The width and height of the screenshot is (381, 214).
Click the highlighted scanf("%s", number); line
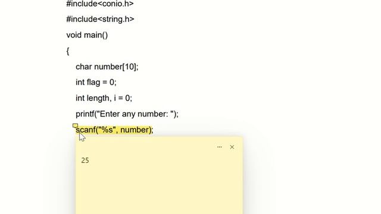(114, 130)
